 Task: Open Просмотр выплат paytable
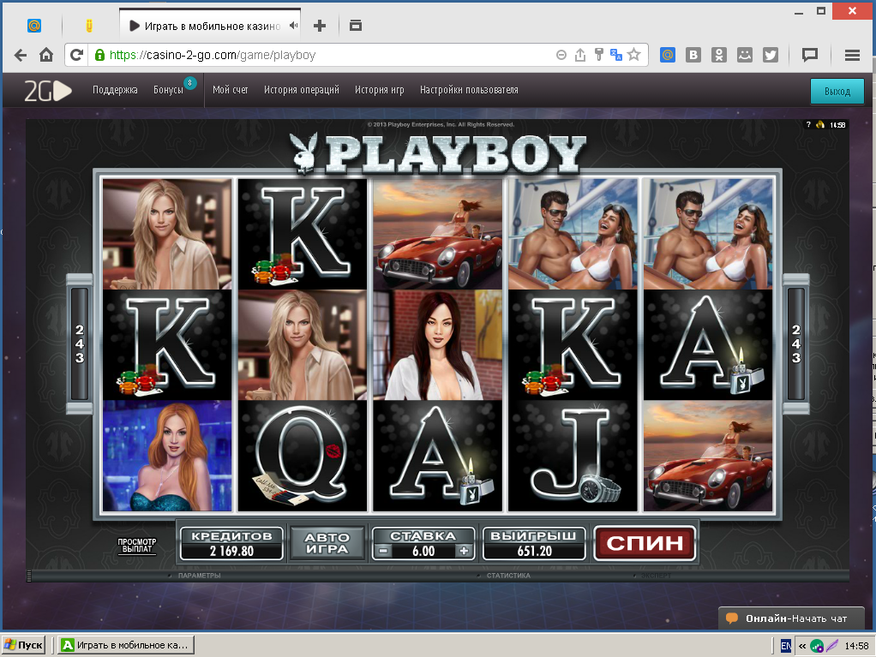(x=137, y=546)
